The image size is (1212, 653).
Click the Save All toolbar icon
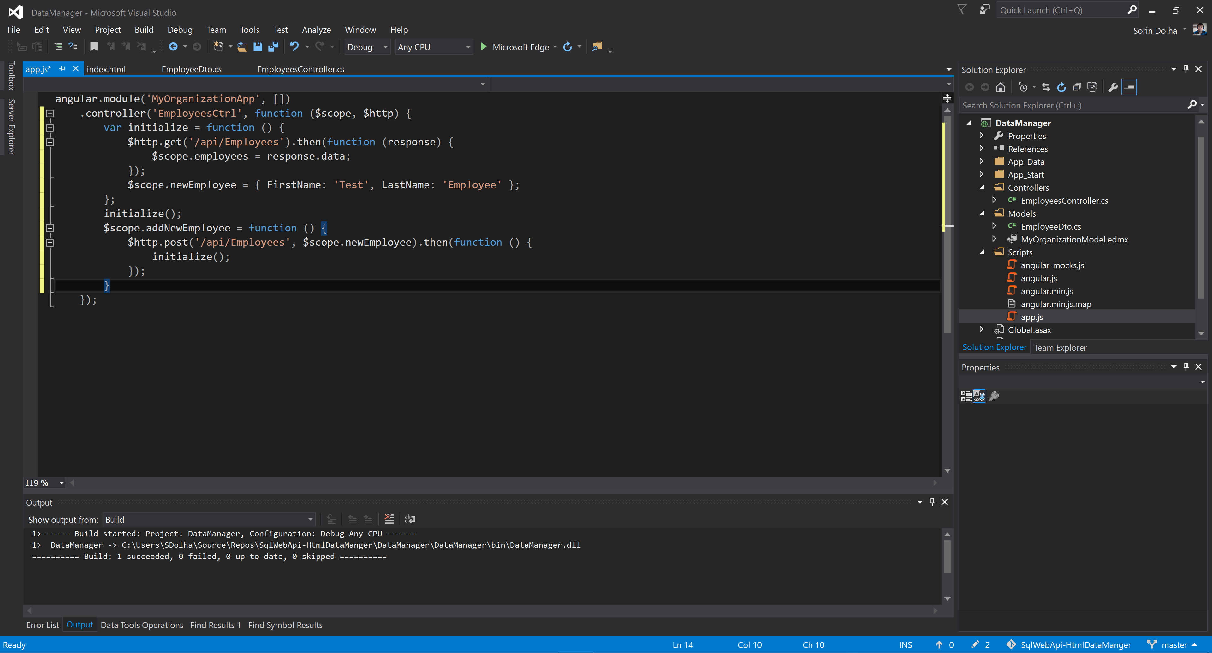273,47
